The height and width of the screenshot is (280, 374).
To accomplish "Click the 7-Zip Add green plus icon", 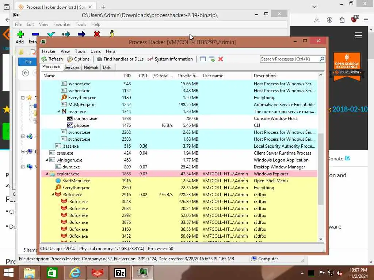I will (x=20, y=34).
